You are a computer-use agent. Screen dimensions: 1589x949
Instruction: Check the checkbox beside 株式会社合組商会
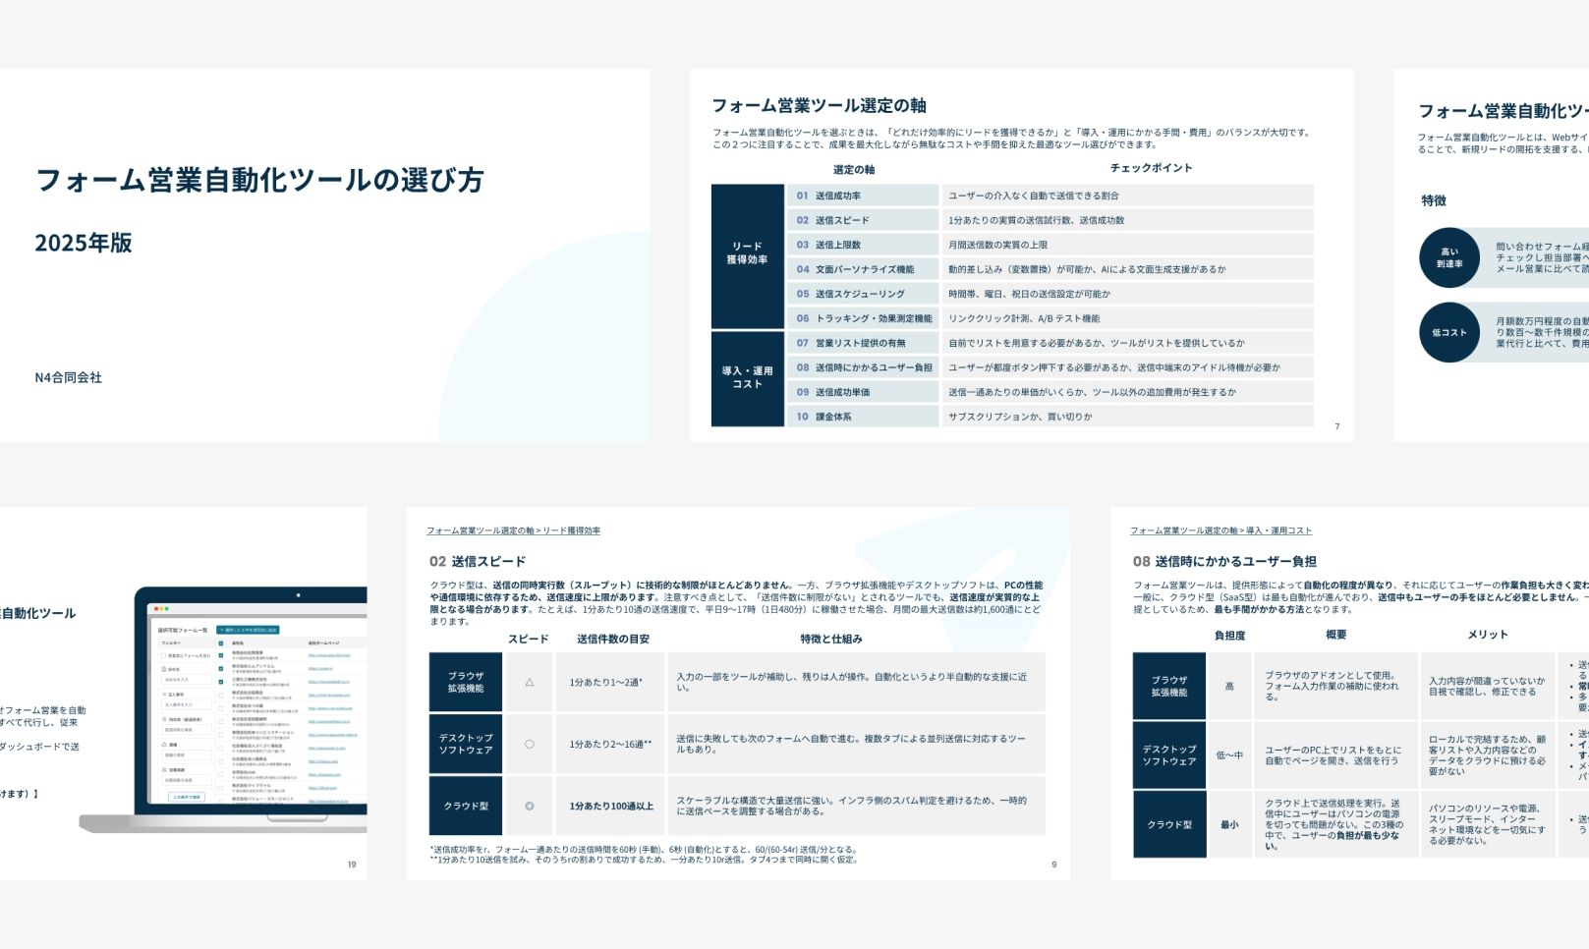[x=221, y=696]
